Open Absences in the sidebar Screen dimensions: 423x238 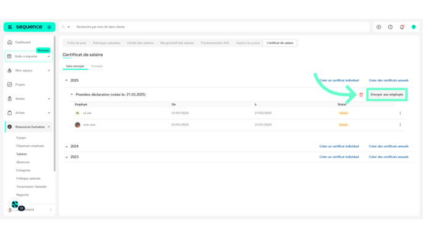pyautogui.click(x=23, y=162)
